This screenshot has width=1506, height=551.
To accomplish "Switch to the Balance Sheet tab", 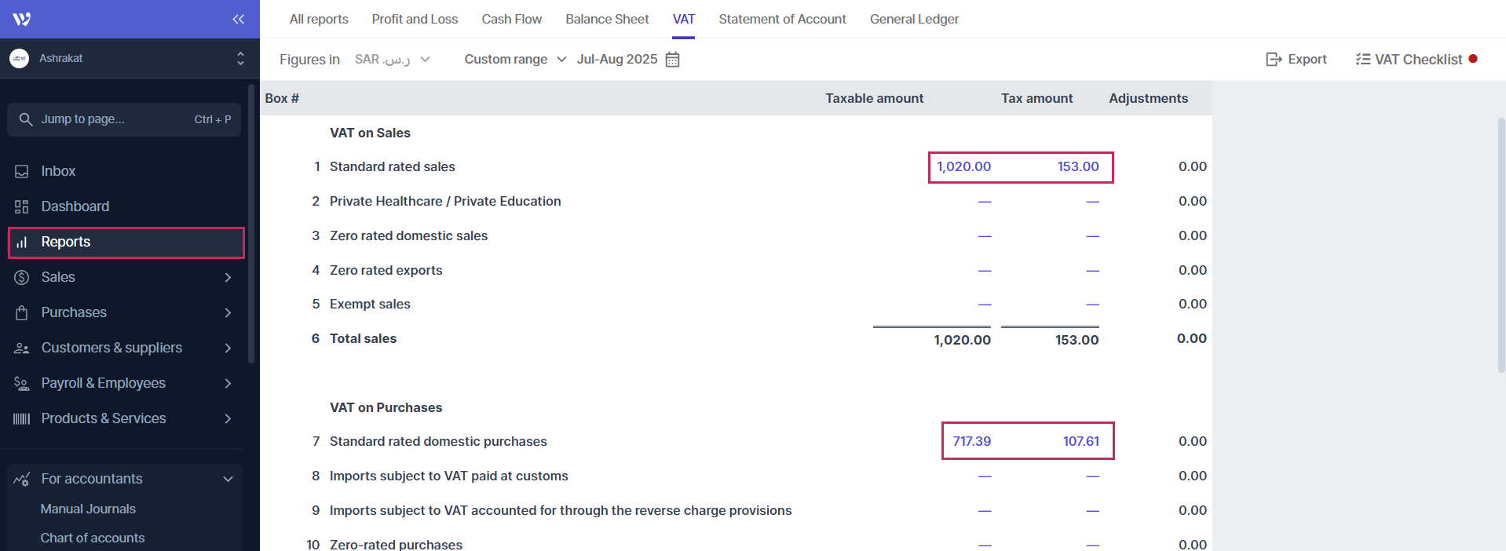I will click(x=607, y=19).
